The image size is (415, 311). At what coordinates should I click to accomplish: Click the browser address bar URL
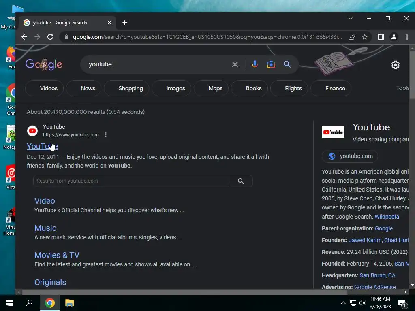207,37
